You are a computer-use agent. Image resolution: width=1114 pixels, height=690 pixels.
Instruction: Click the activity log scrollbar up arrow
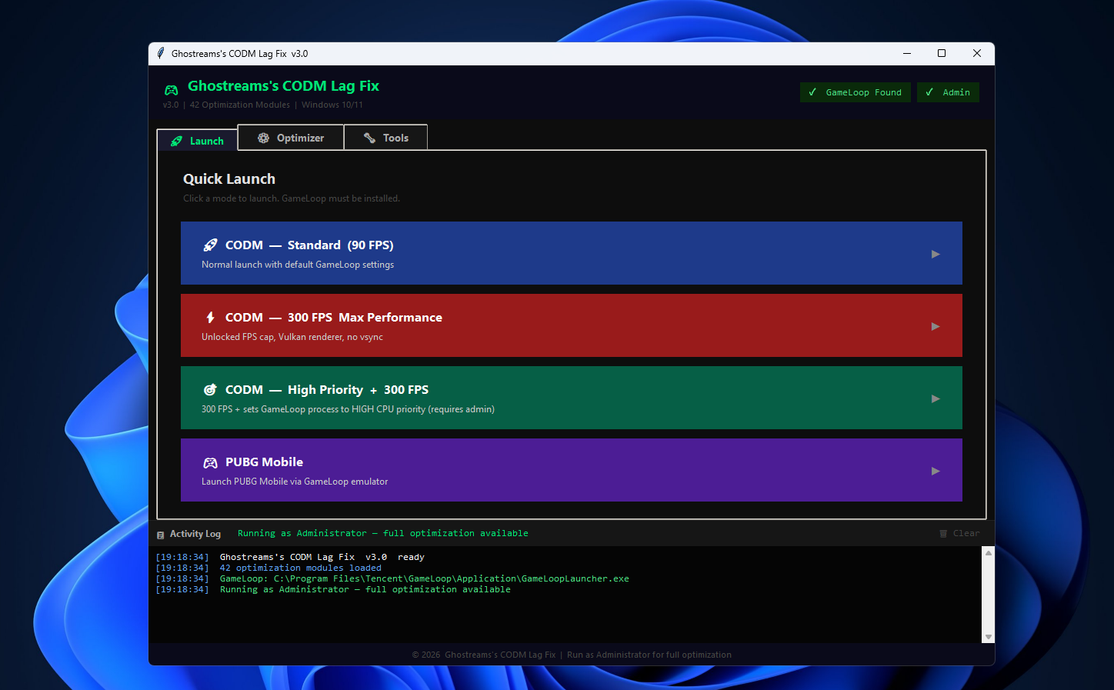(989, 552)
